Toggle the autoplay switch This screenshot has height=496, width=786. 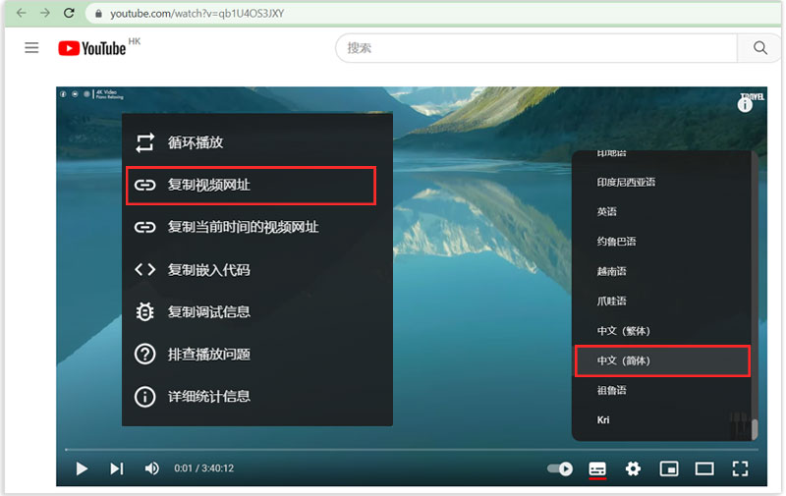560,468
